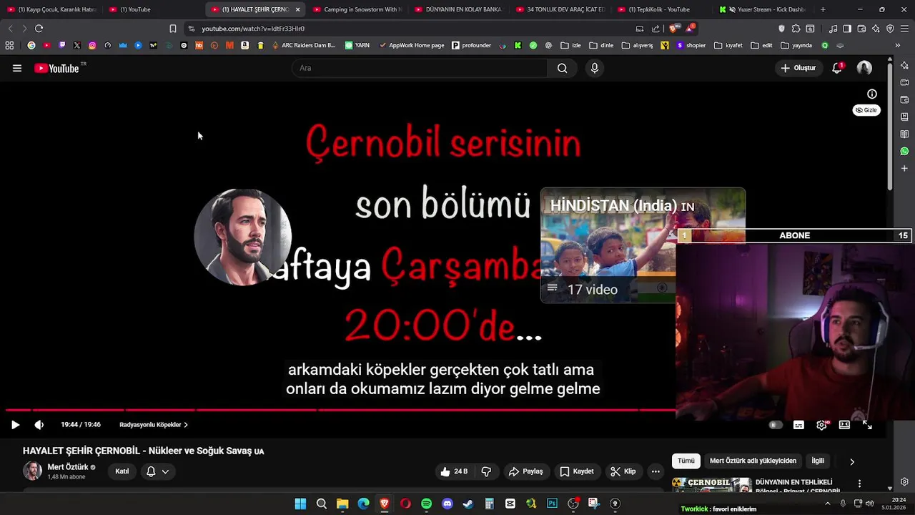This screenshot has height=515, width=915.
Task: Show video info cards icon
Action: coord(872,94)
